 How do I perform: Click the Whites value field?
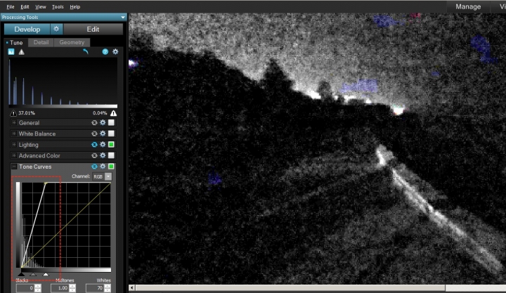(95, 288)
